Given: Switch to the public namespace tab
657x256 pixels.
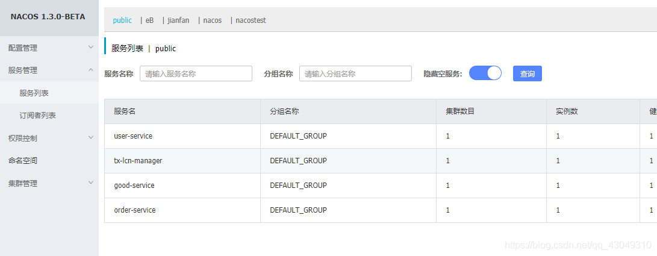Looking at the screenshot, I should (122, 20).
